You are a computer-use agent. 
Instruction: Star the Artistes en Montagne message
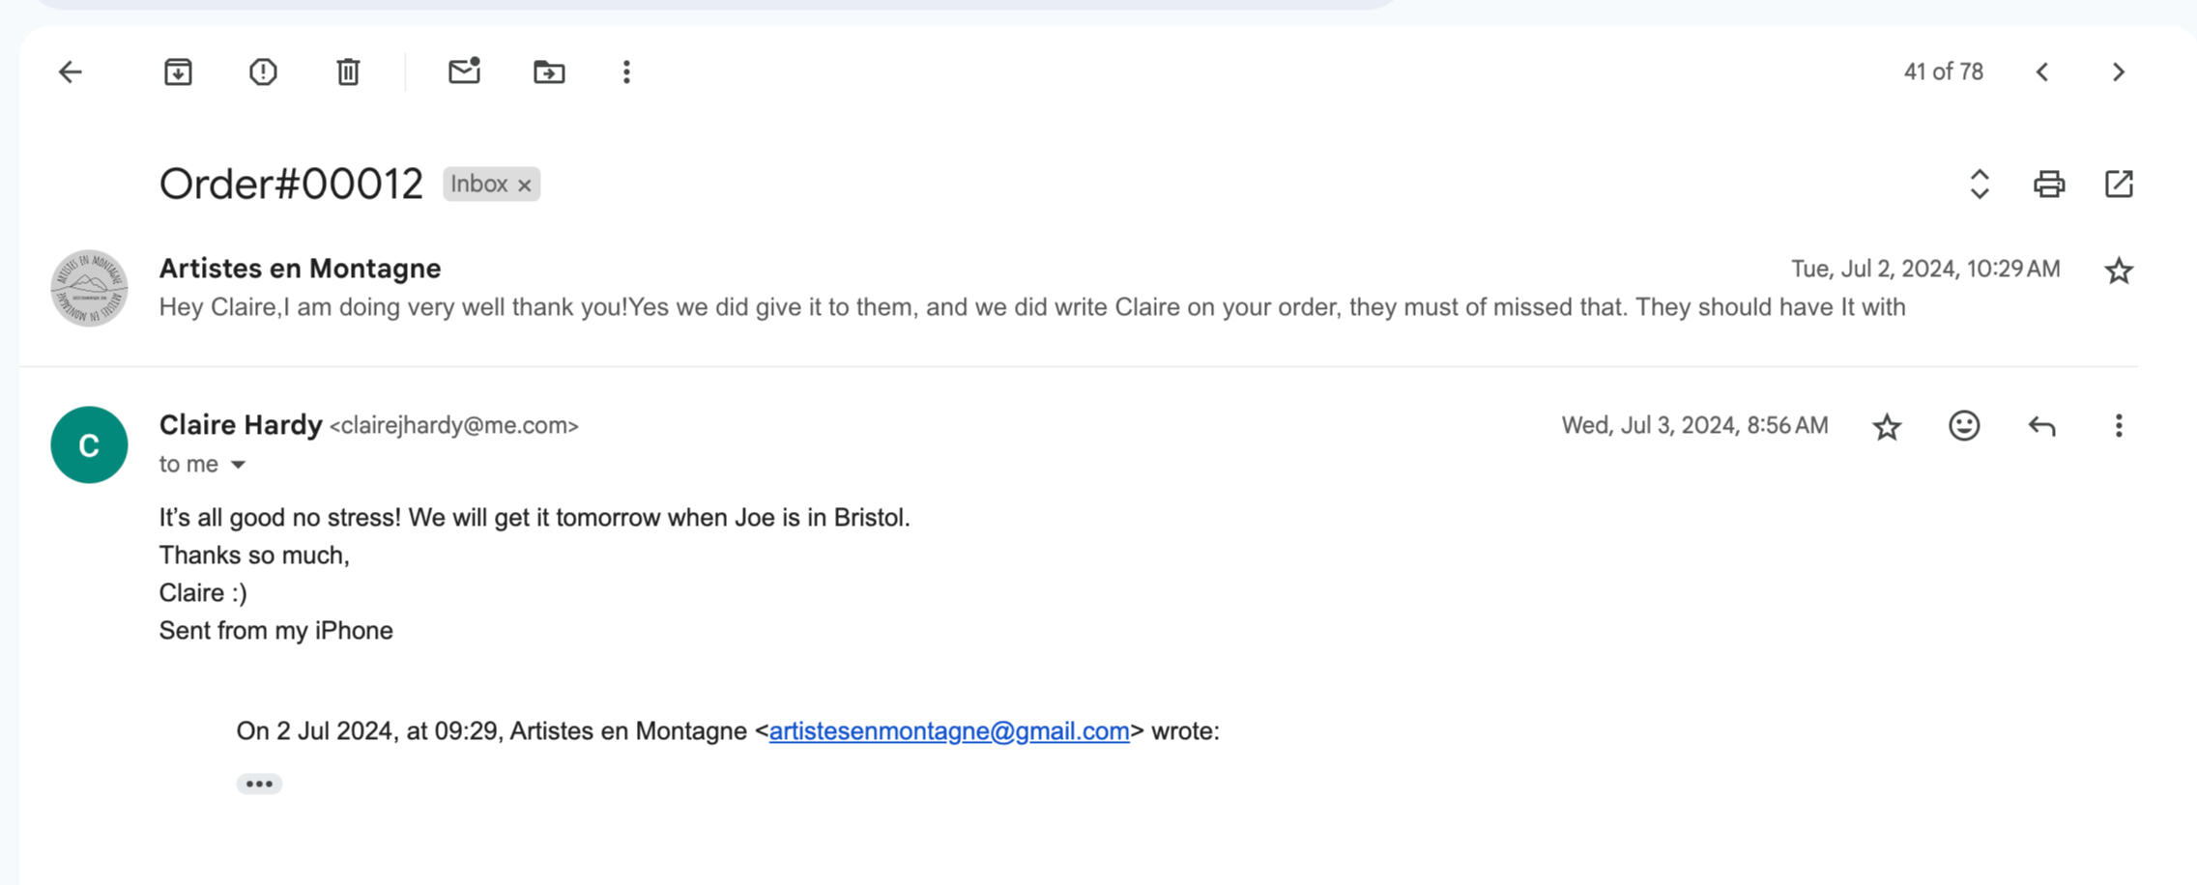pyautogui.click(x=2118, y=271)
